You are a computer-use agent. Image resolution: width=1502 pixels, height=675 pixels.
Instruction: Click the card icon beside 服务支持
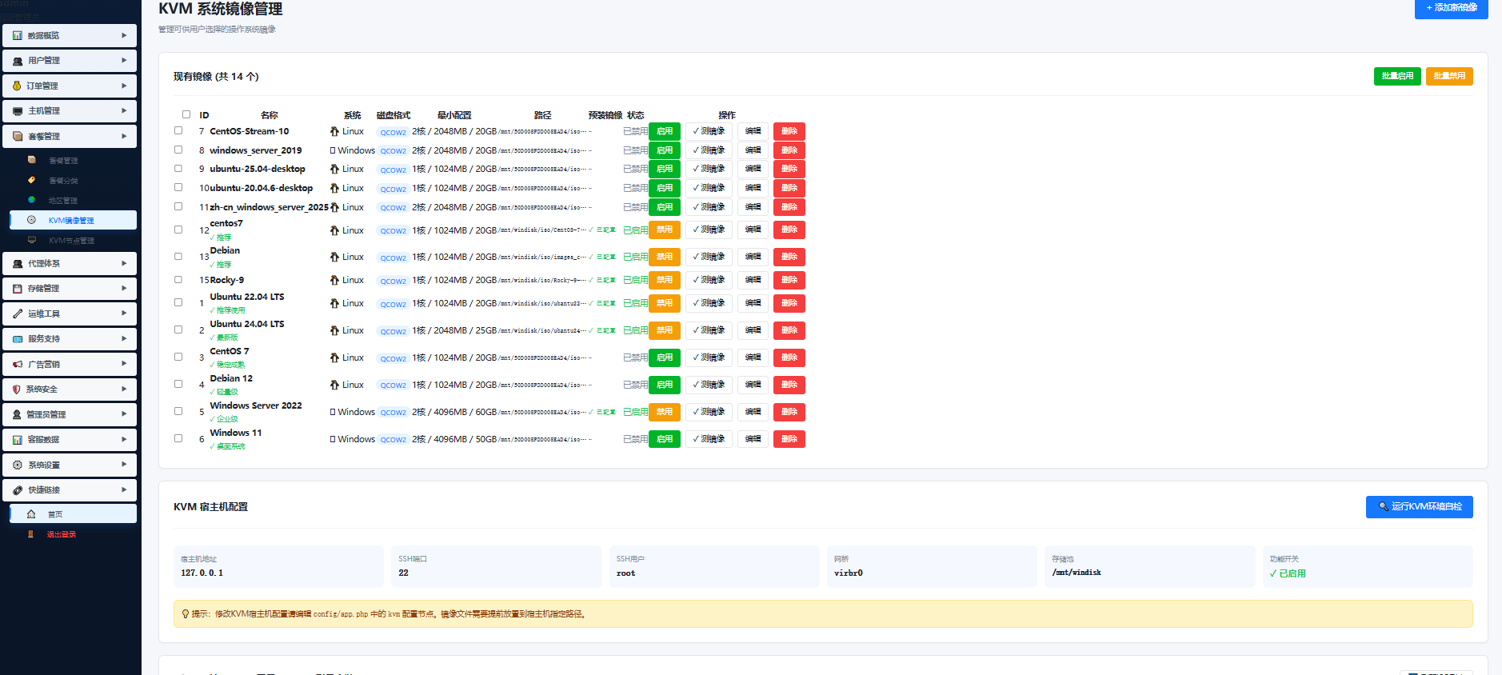coord(18,339)
